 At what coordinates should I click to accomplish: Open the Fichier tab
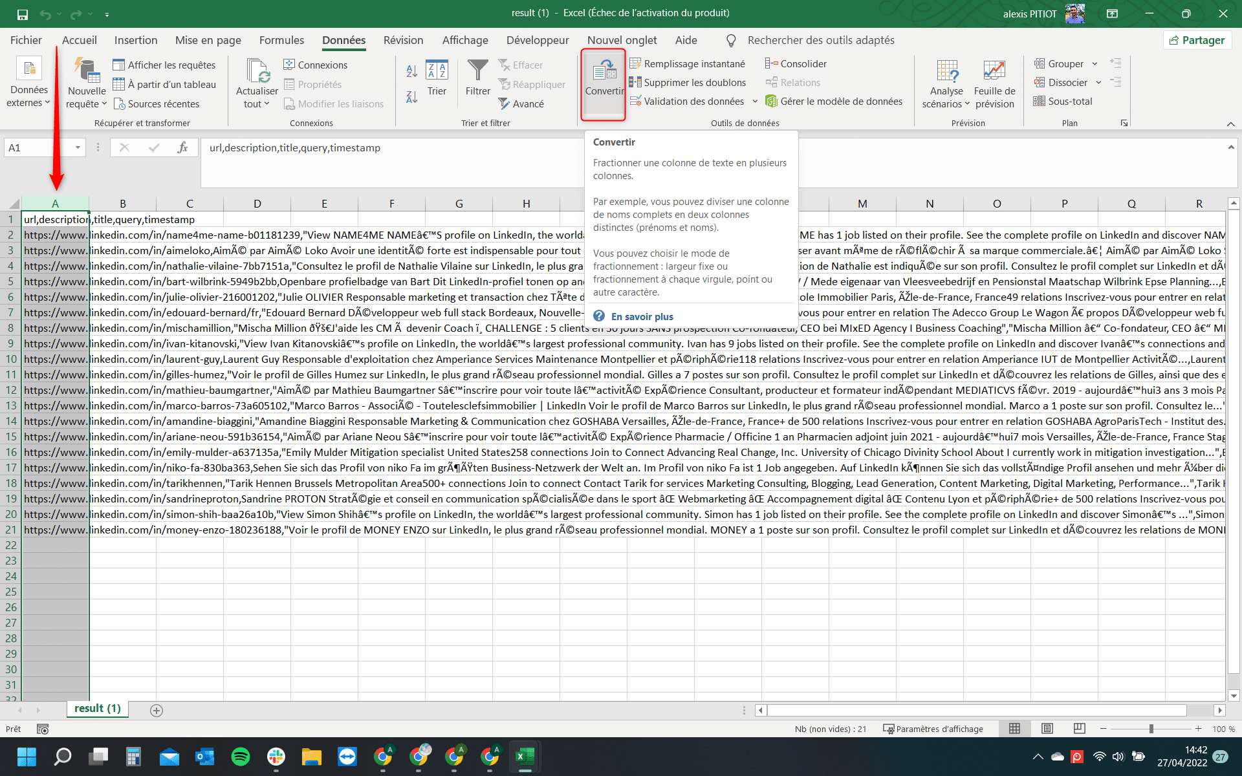26,40
